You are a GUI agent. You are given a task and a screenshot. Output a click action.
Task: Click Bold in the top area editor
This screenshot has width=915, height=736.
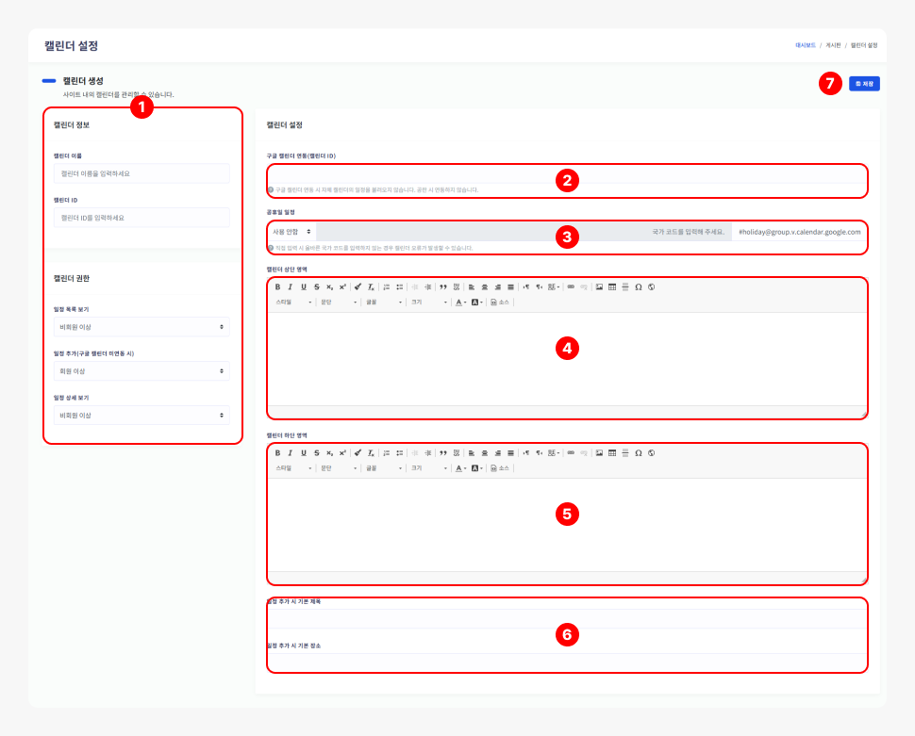click(277, 286)
